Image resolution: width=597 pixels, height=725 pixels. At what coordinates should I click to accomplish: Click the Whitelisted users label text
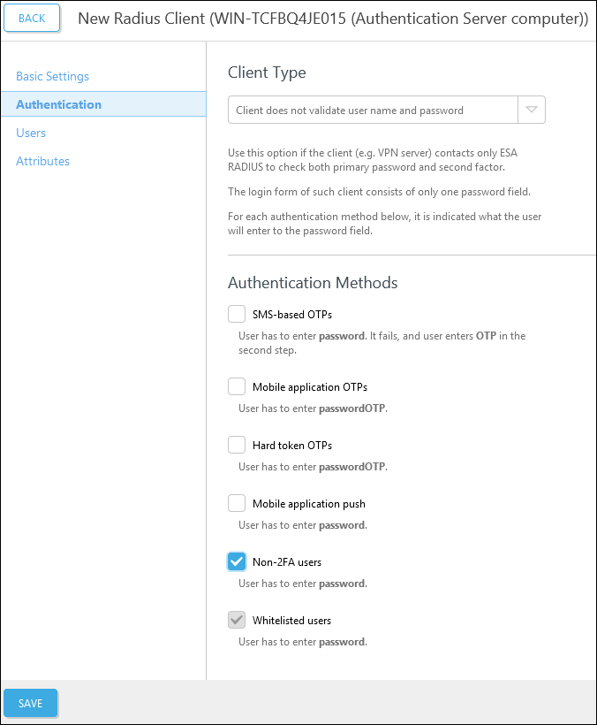[x=291, y=619]
